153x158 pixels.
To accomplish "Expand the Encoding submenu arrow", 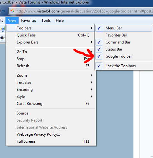I will point(92,90).
